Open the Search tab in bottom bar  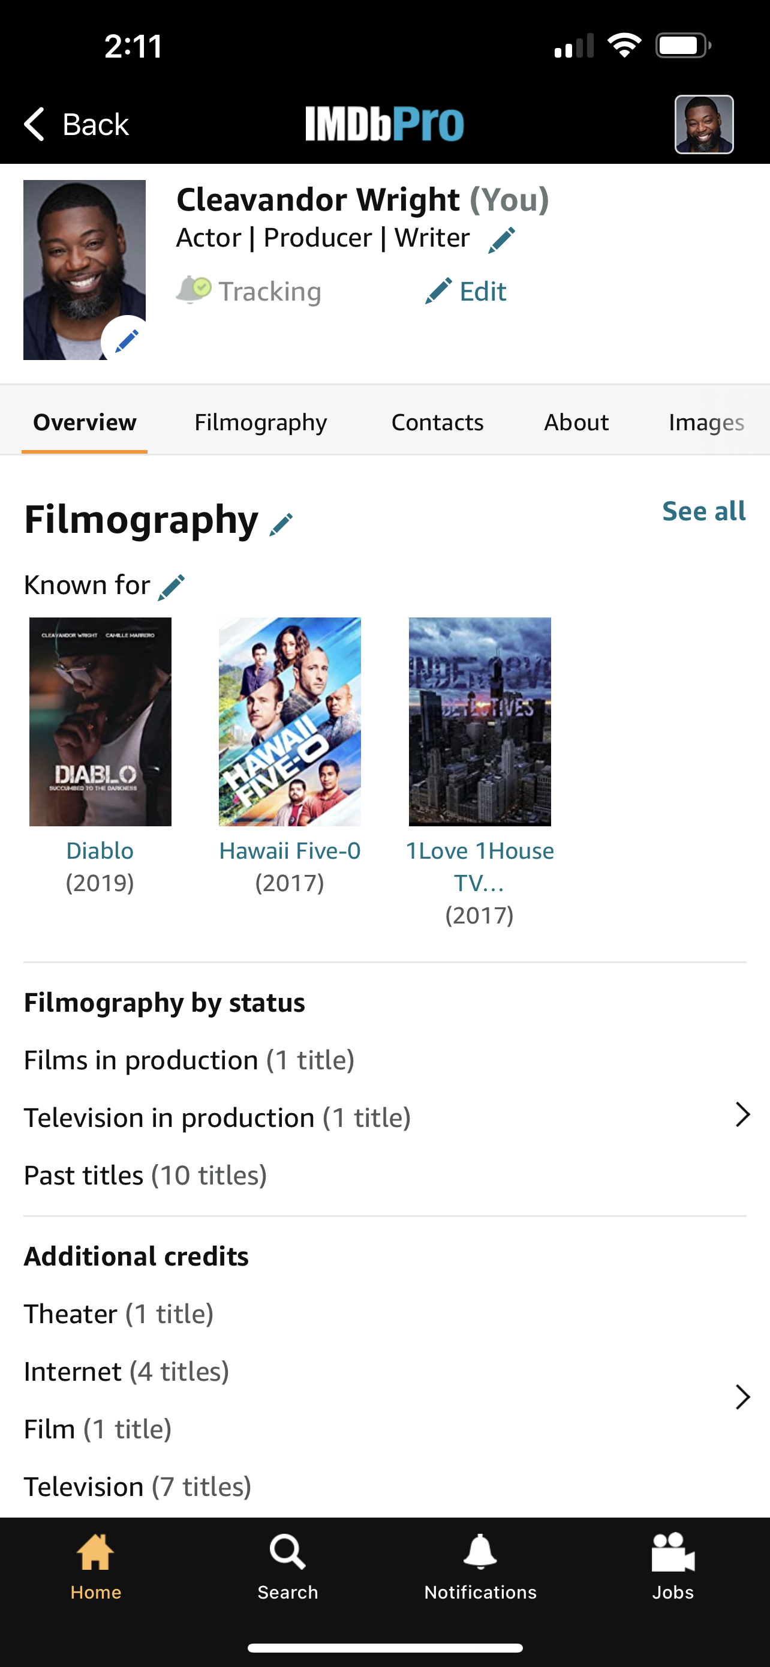click(288, 1566)
